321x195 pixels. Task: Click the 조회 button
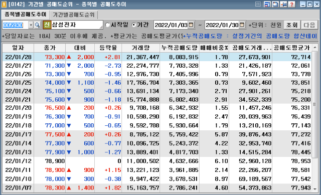pos(292,25)
